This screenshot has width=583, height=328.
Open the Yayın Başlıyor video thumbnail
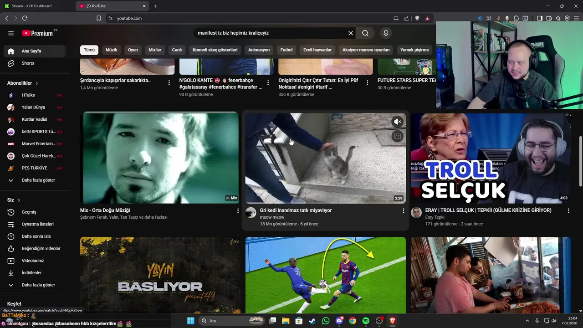point(160,275)
